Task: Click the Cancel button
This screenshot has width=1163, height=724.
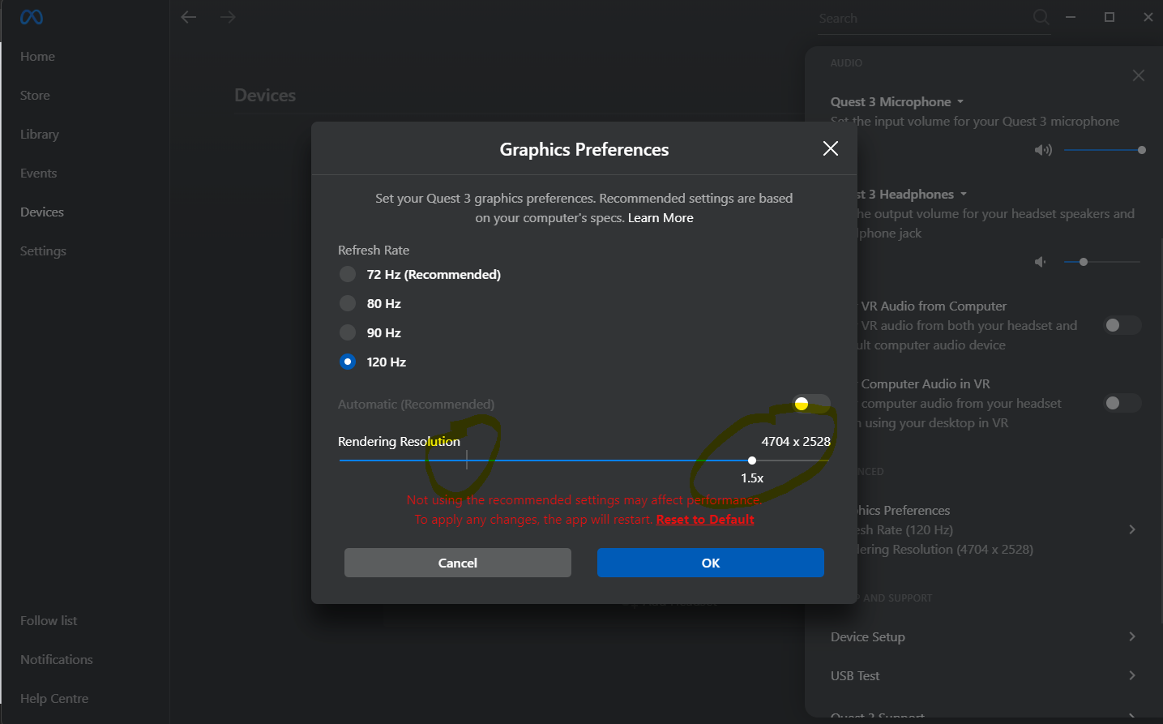Action: coord(458,563)
